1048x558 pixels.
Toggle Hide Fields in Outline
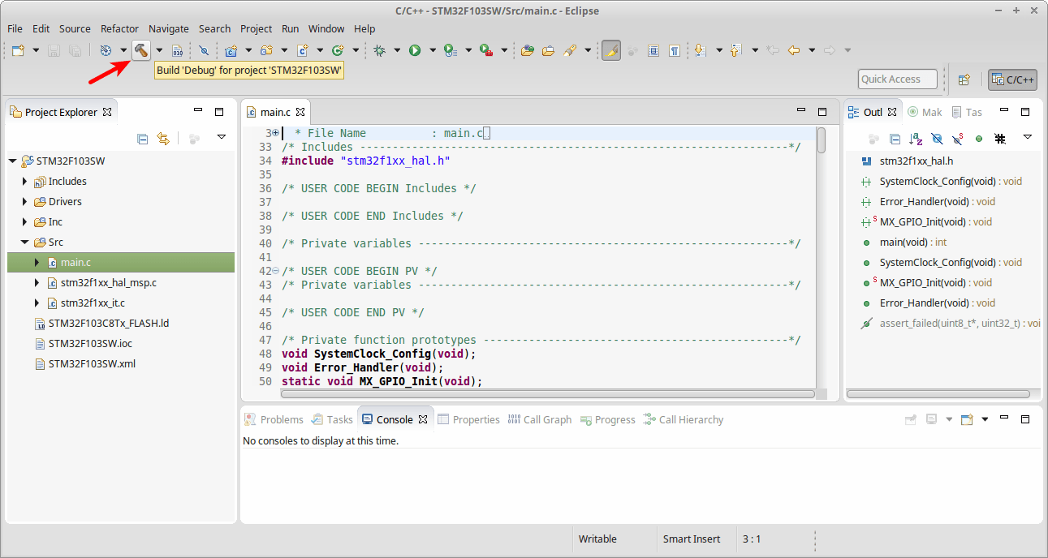937,139
